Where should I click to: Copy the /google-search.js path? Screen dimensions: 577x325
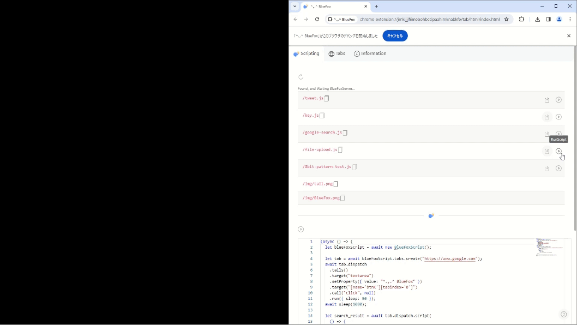click(345, 133)
